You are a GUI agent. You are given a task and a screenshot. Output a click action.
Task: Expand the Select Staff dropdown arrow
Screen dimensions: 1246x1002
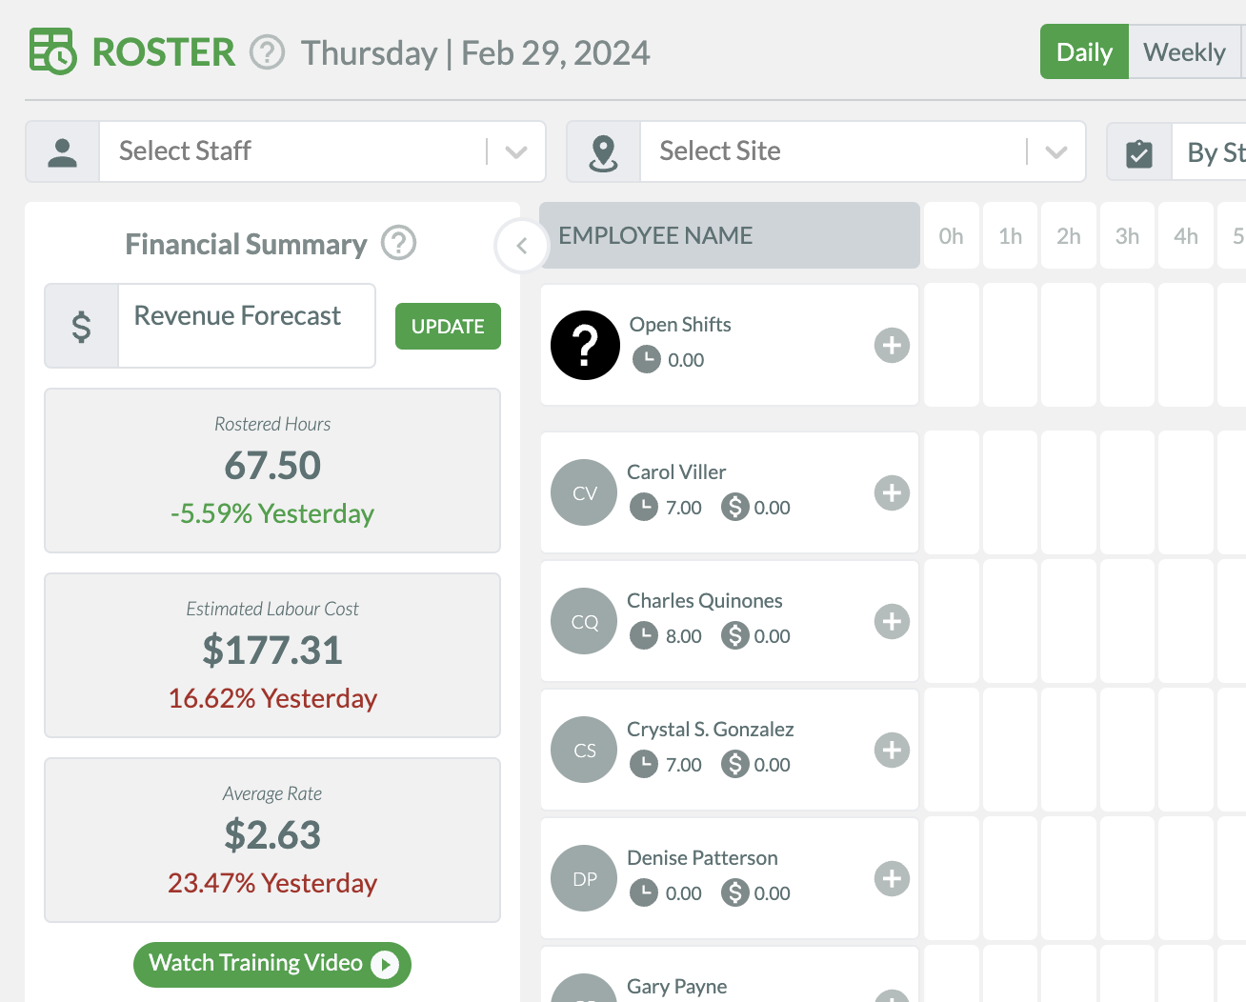pyautogui.click(x=516, y=151)
